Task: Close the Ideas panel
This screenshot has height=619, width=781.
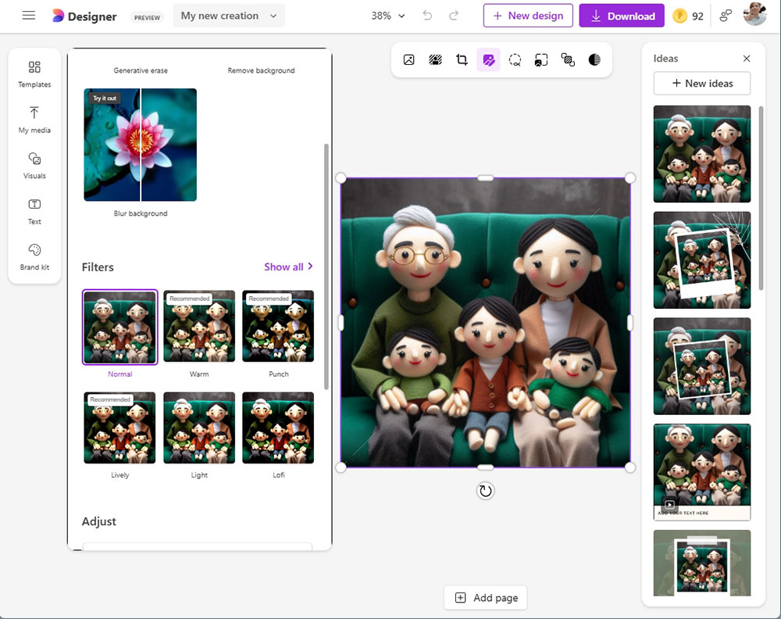Action: coord(746,59)
